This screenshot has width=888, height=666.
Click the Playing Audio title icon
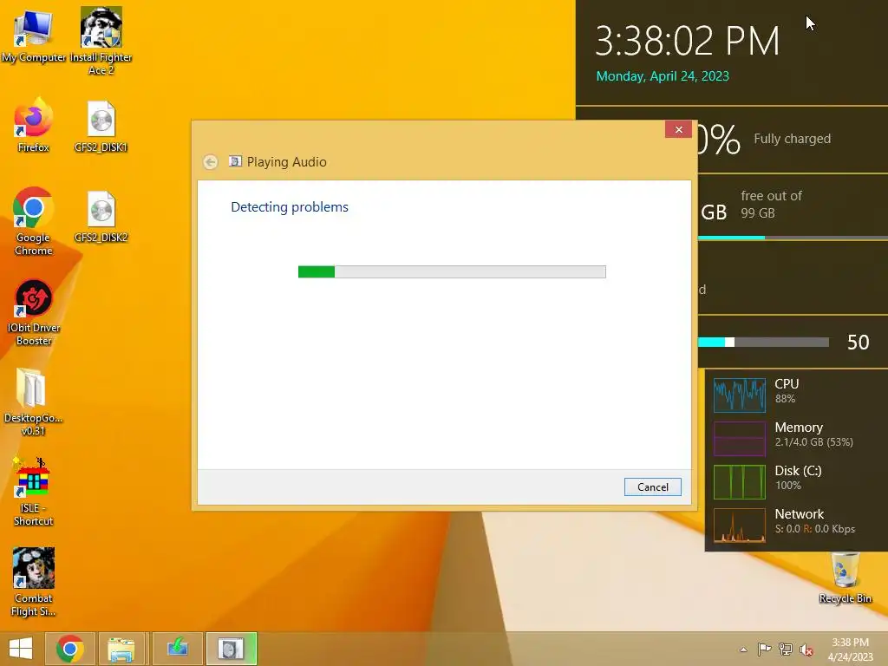point(235,161)
